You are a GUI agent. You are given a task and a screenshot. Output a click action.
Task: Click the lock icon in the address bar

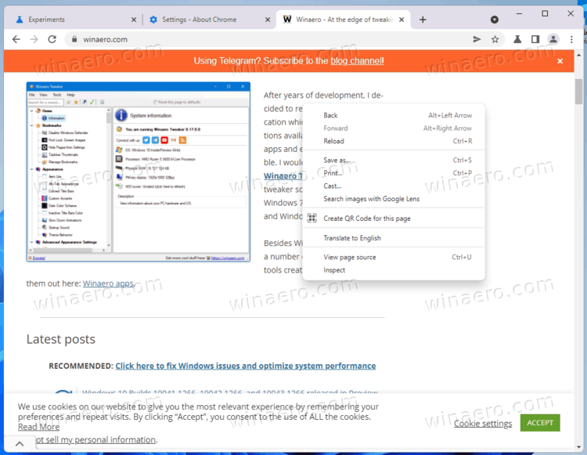point(74,39)
